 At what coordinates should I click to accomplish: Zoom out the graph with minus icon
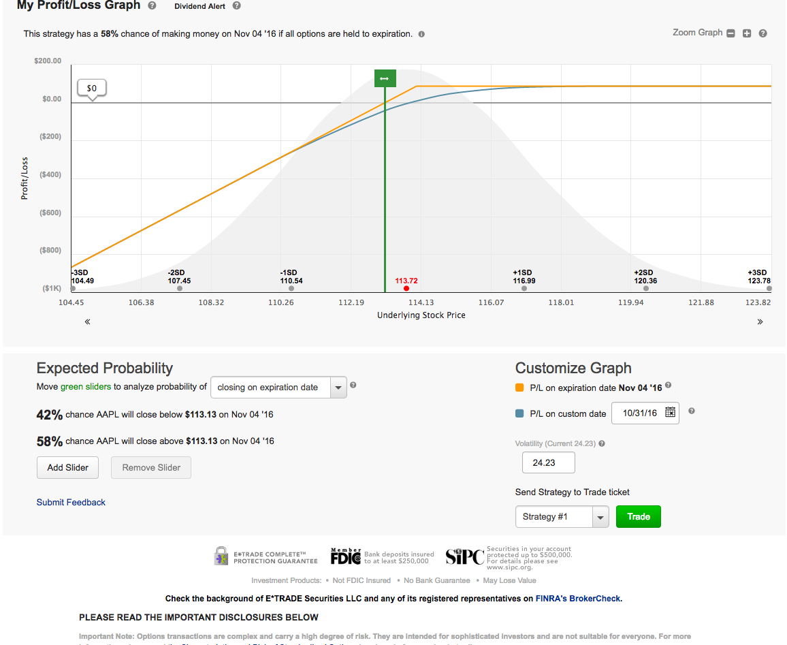click(730, 33)
